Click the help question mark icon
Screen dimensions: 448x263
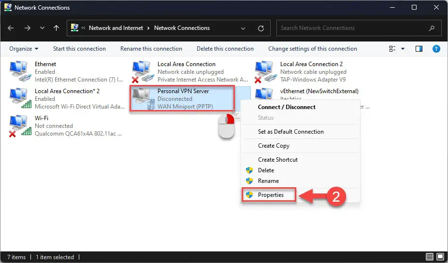point(436,49)
